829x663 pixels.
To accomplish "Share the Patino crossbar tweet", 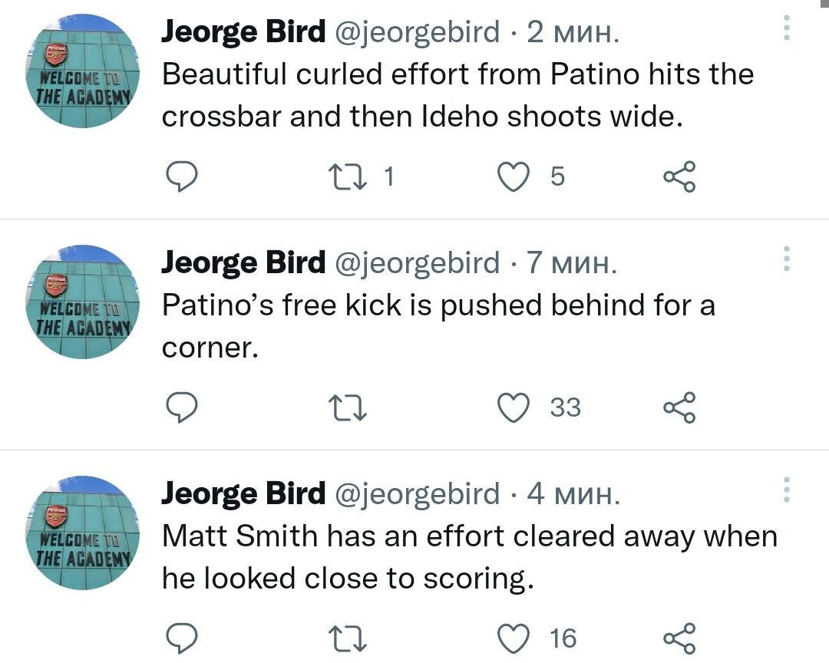I will 679,176.
